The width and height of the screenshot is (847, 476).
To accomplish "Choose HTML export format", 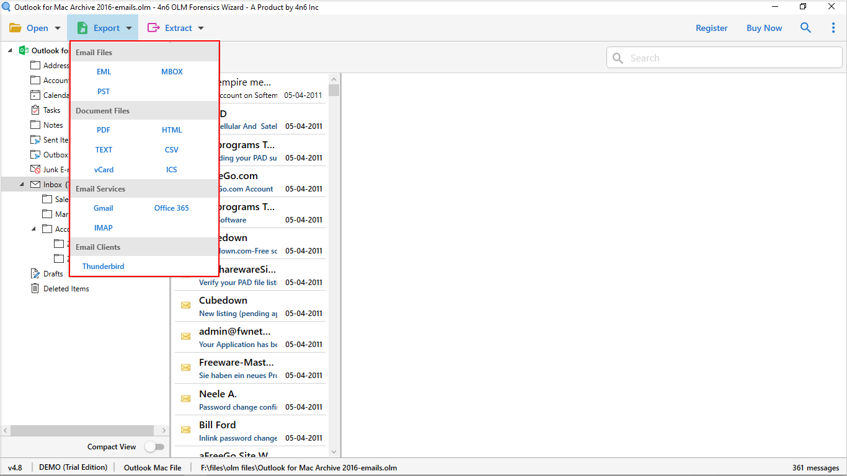I will click(x=172, y=130).
